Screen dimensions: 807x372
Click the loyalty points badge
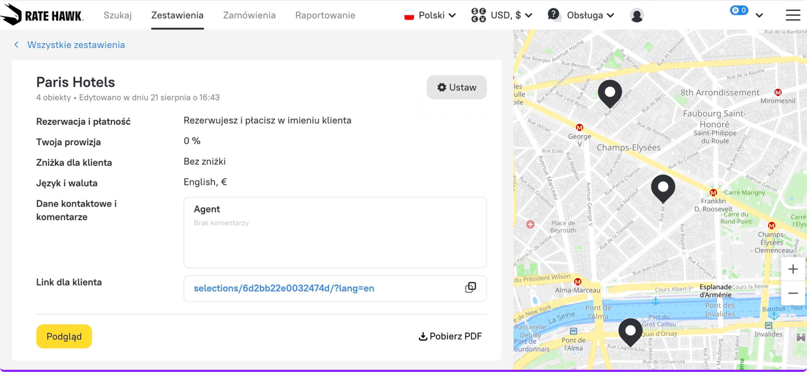(739, 10)
